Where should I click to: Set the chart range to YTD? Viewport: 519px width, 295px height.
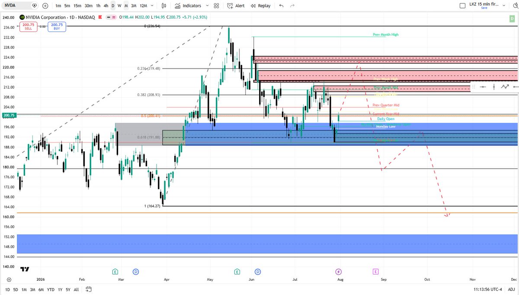point(51,289)
